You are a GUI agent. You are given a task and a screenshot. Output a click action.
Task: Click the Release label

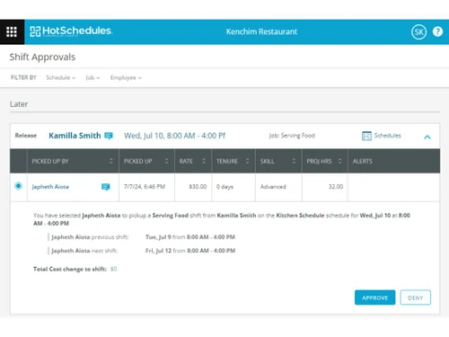26,136
